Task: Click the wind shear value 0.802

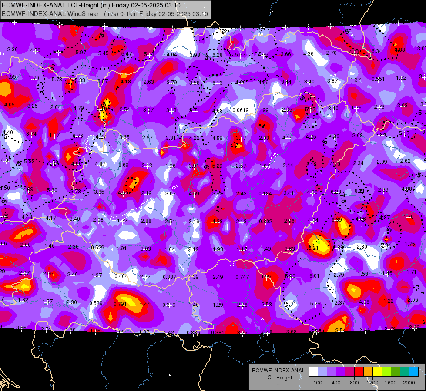Action: 265,222
